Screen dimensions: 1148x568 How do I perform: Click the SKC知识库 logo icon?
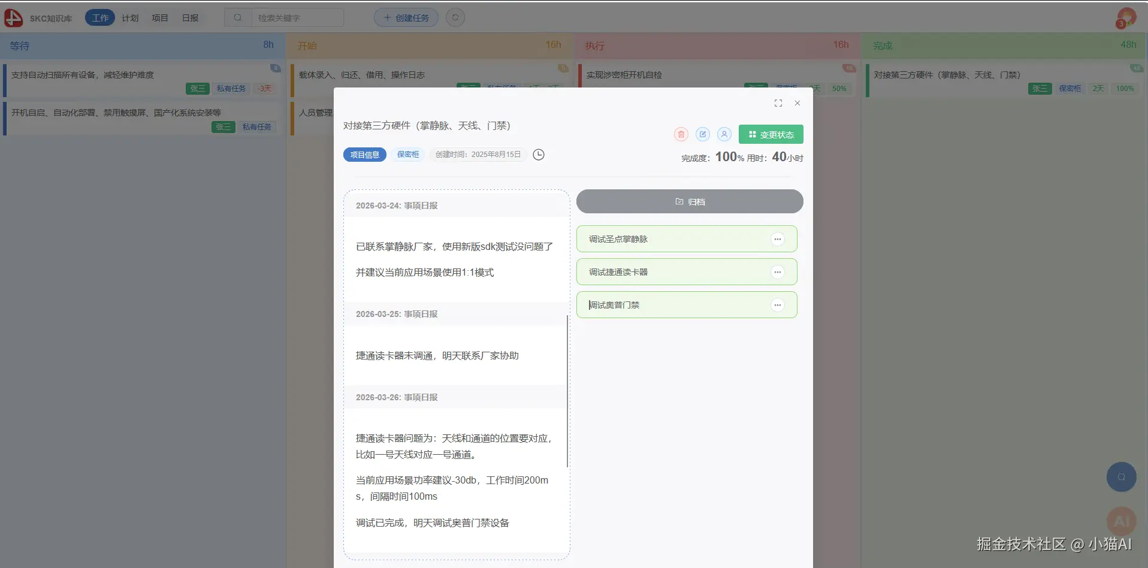tap(13, 17)
